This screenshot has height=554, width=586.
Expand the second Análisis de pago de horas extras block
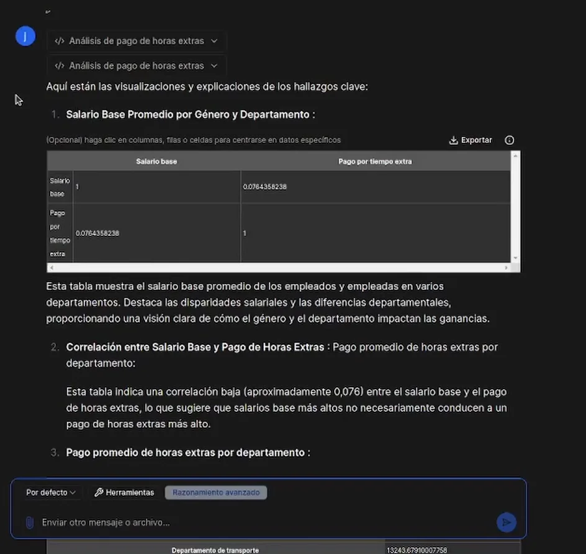point(137,66)
